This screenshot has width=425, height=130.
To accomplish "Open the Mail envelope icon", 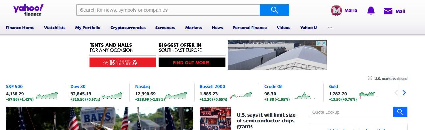I will (x=388, y=11).
